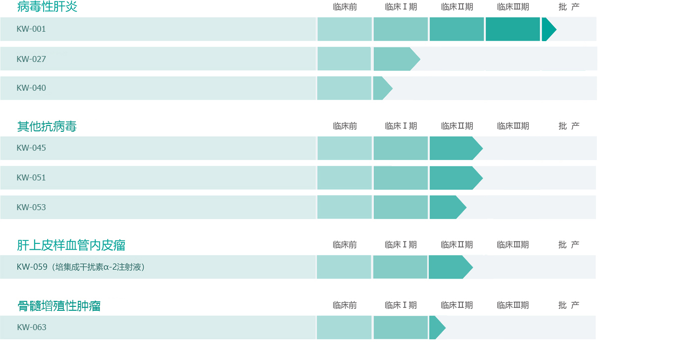Image resolution: width=693 pixels, height=342 pixels.
Task: Click KW-001's dark arrow tip under 批产
Action: click(x=548, y=29)
